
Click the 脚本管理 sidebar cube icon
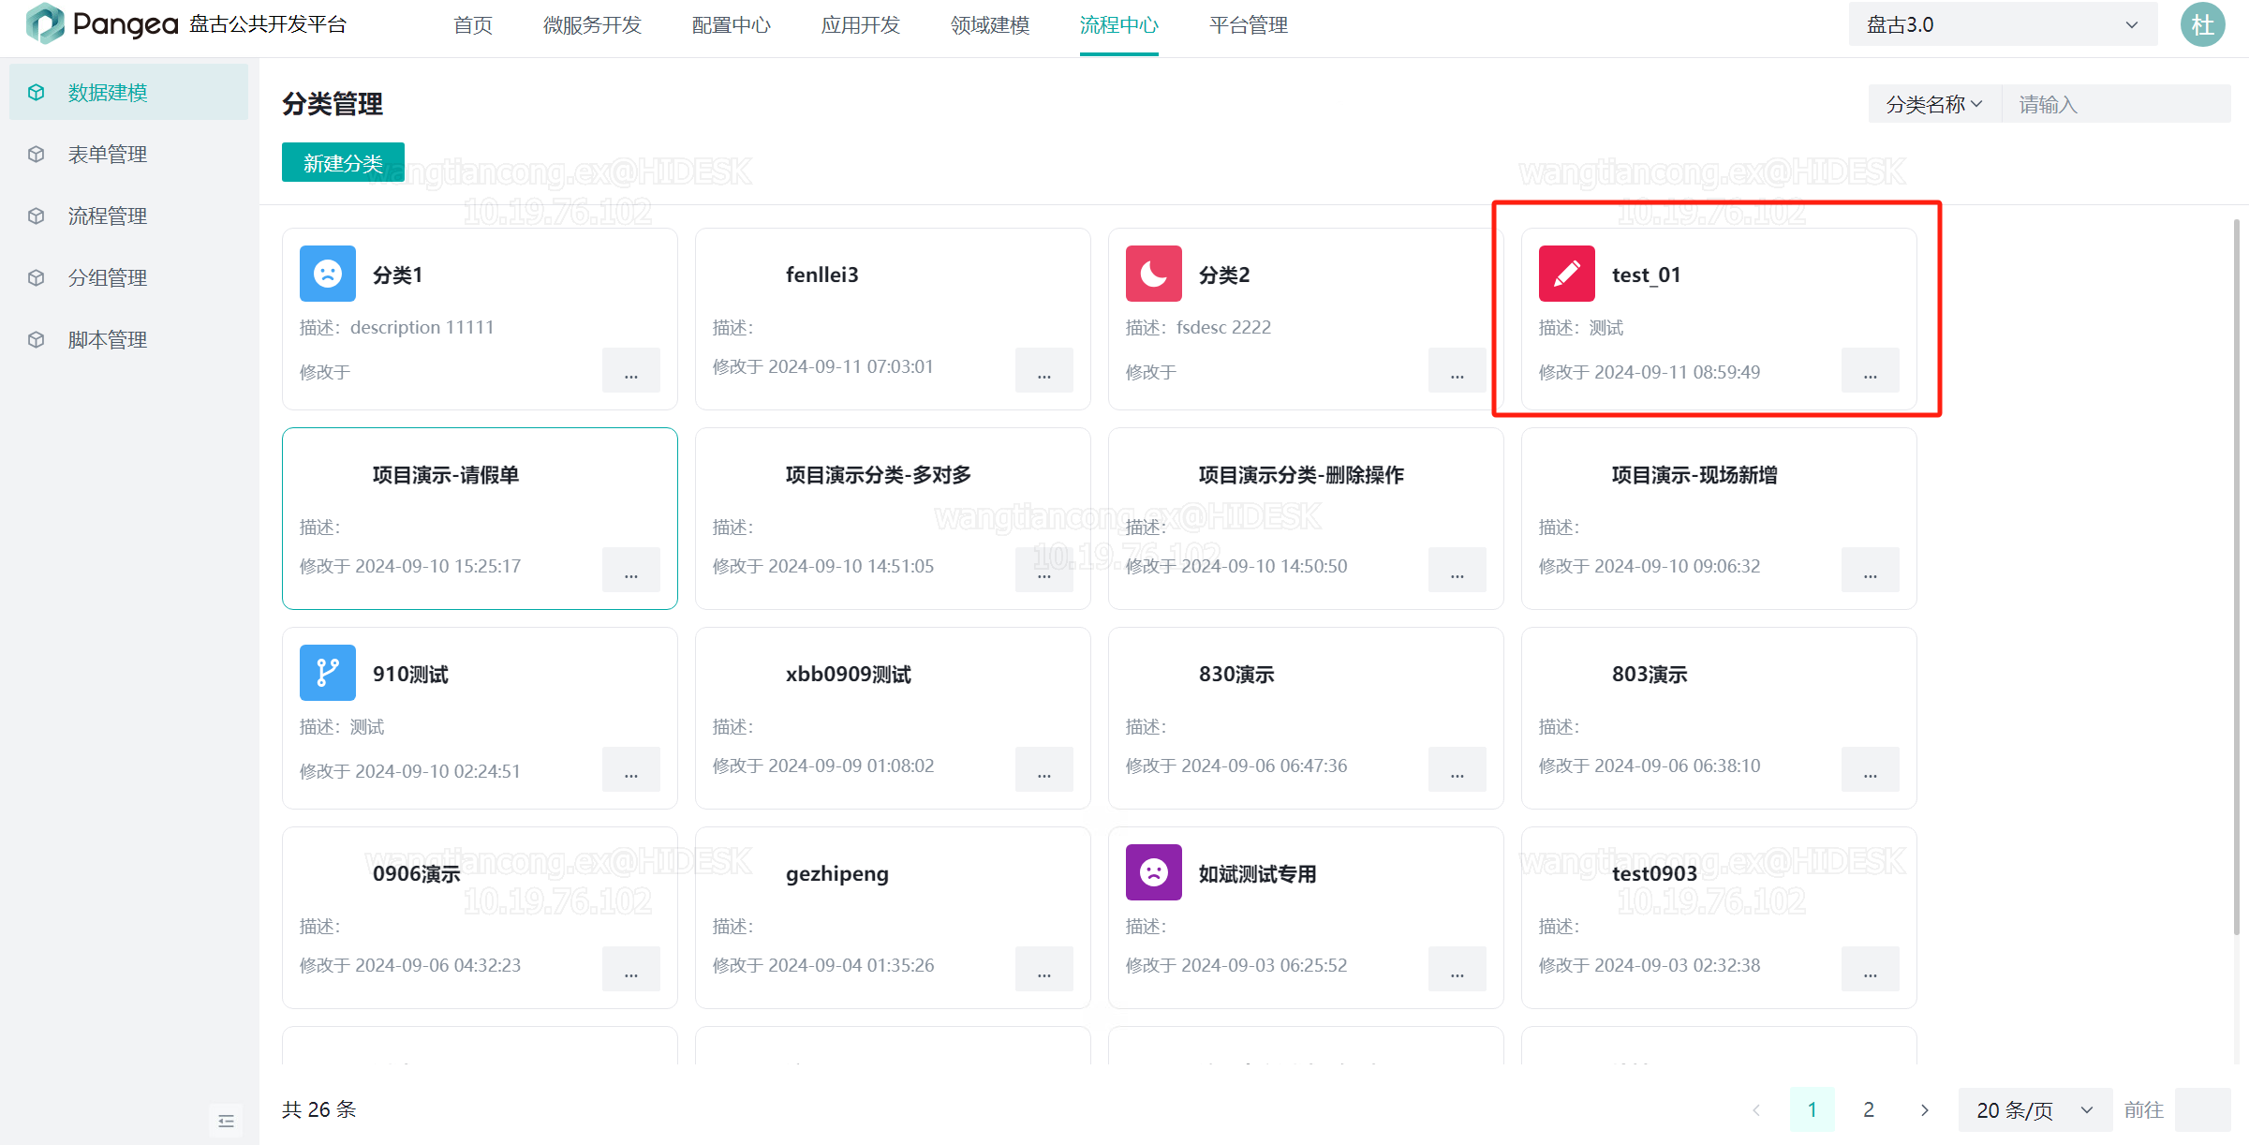pos(37,339)
